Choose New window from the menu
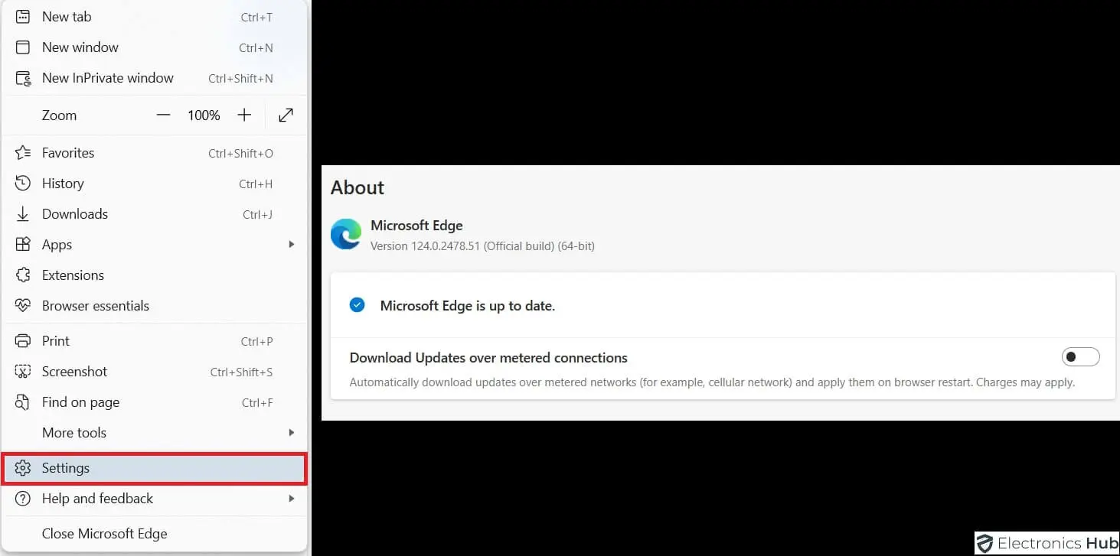This screenshot has width=1120, height=556. point(154,47)
